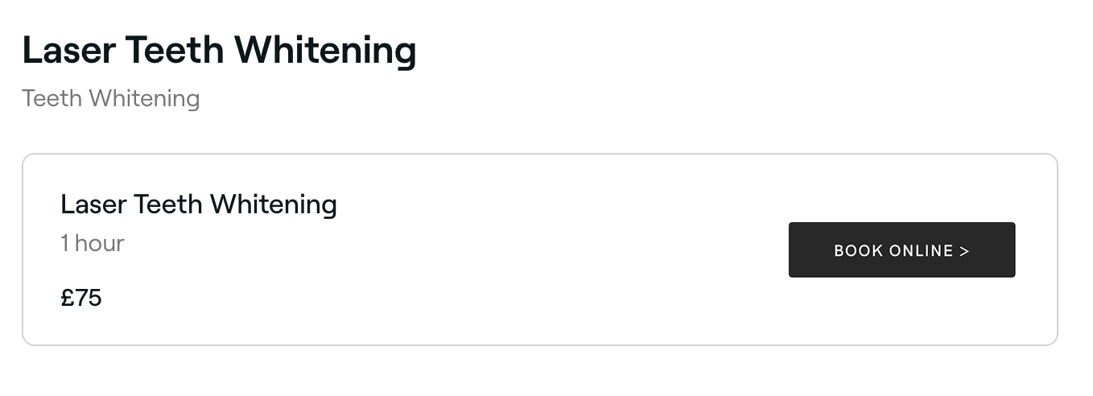1093x396 pixels.
Task: Click the 1 hour duration text
Action: pos(93,243)
